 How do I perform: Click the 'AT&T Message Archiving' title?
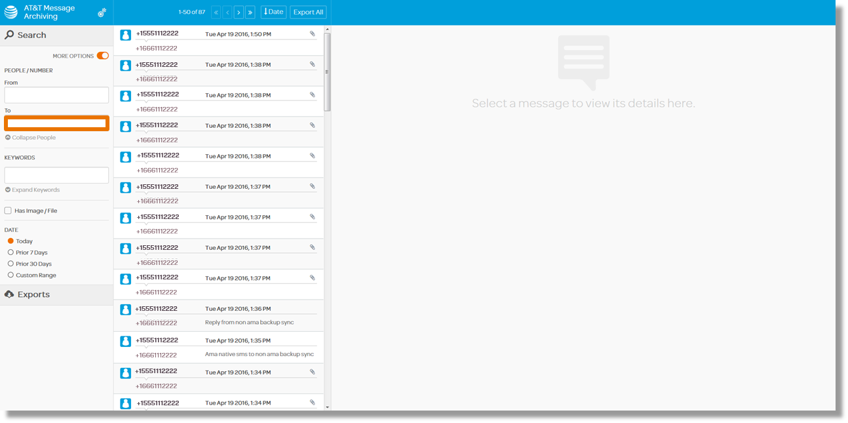(x=49, y=12)
